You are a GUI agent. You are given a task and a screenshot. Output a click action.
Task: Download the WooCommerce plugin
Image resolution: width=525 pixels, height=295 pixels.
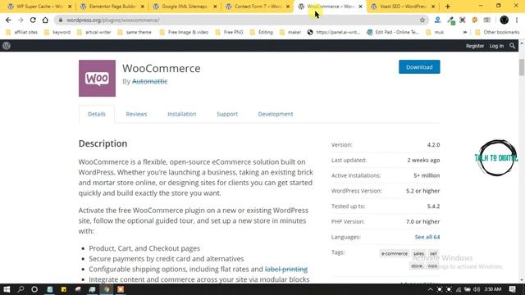tap(419, 67)
